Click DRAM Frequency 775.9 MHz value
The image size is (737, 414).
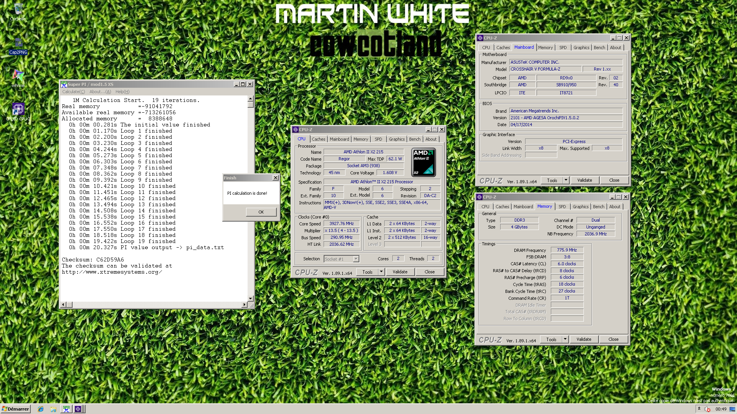[567, 250]
